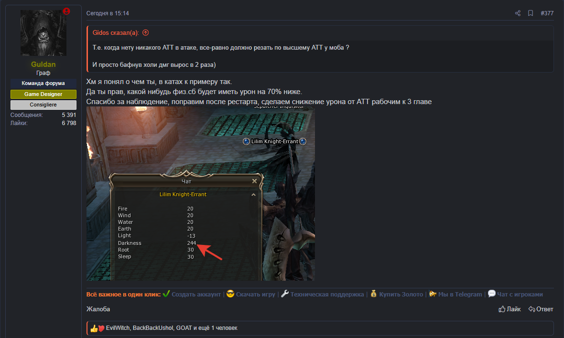Report the post via Жалоба
The width and height of the screenshot is (564, 338).
98,309
